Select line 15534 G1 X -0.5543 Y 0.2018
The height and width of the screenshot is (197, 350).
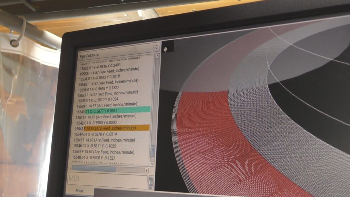(x=99, y=78)
